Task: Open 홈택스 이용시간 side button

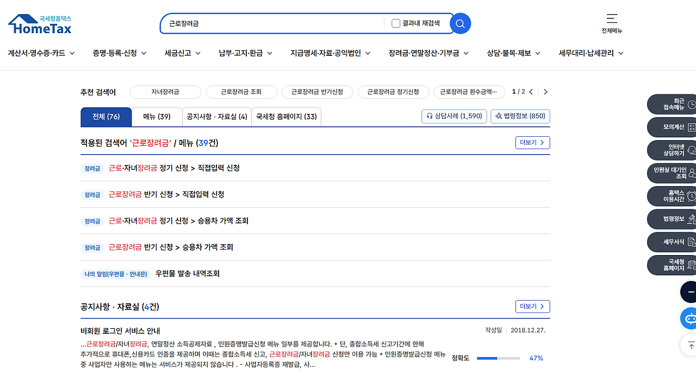Action: (672, 196)
